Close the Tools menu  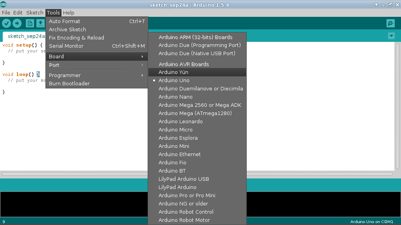[53, 13]
